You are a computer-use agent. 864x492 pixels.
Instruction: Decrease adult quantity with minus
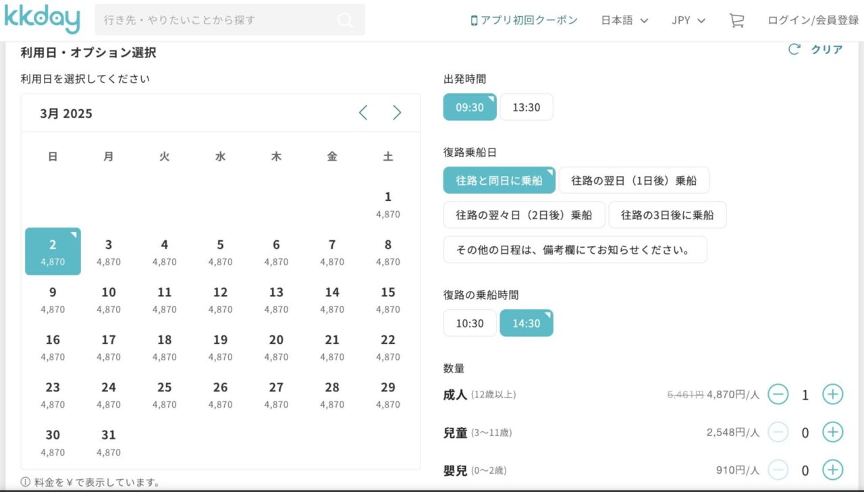(x=778, y=394)
